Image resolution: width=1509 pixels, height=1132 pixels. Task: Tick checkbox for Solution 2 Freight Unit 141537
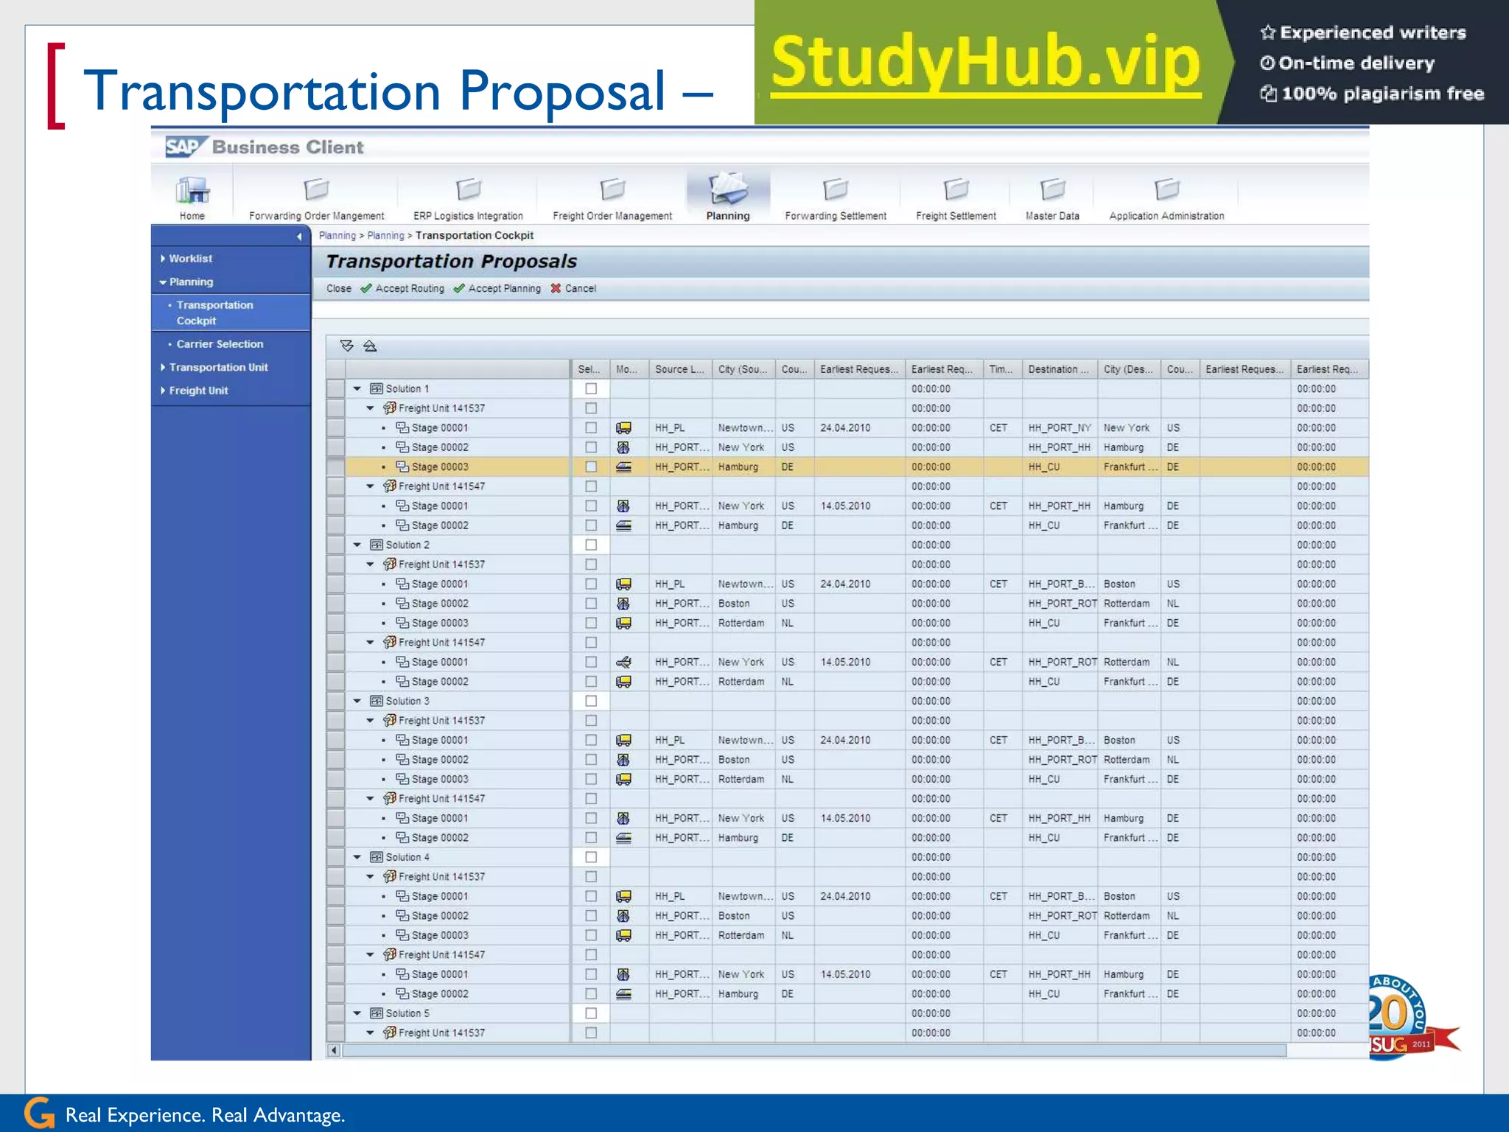pyautogui.click(x=591, y=565)
